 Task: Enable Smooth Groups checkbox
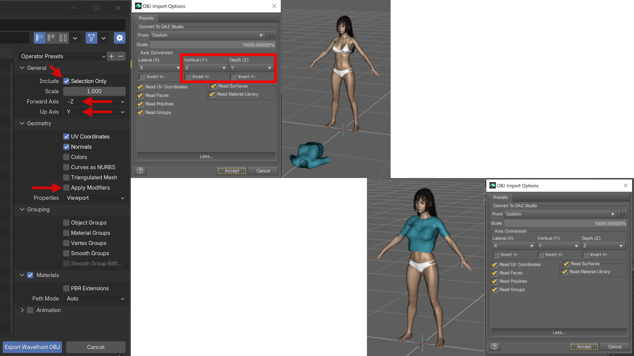[x=66, y=253]
